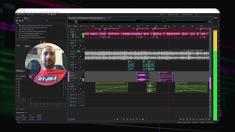Solo the first pink voice track
This screenshot has height=132, width=235.
click(81, 29)
